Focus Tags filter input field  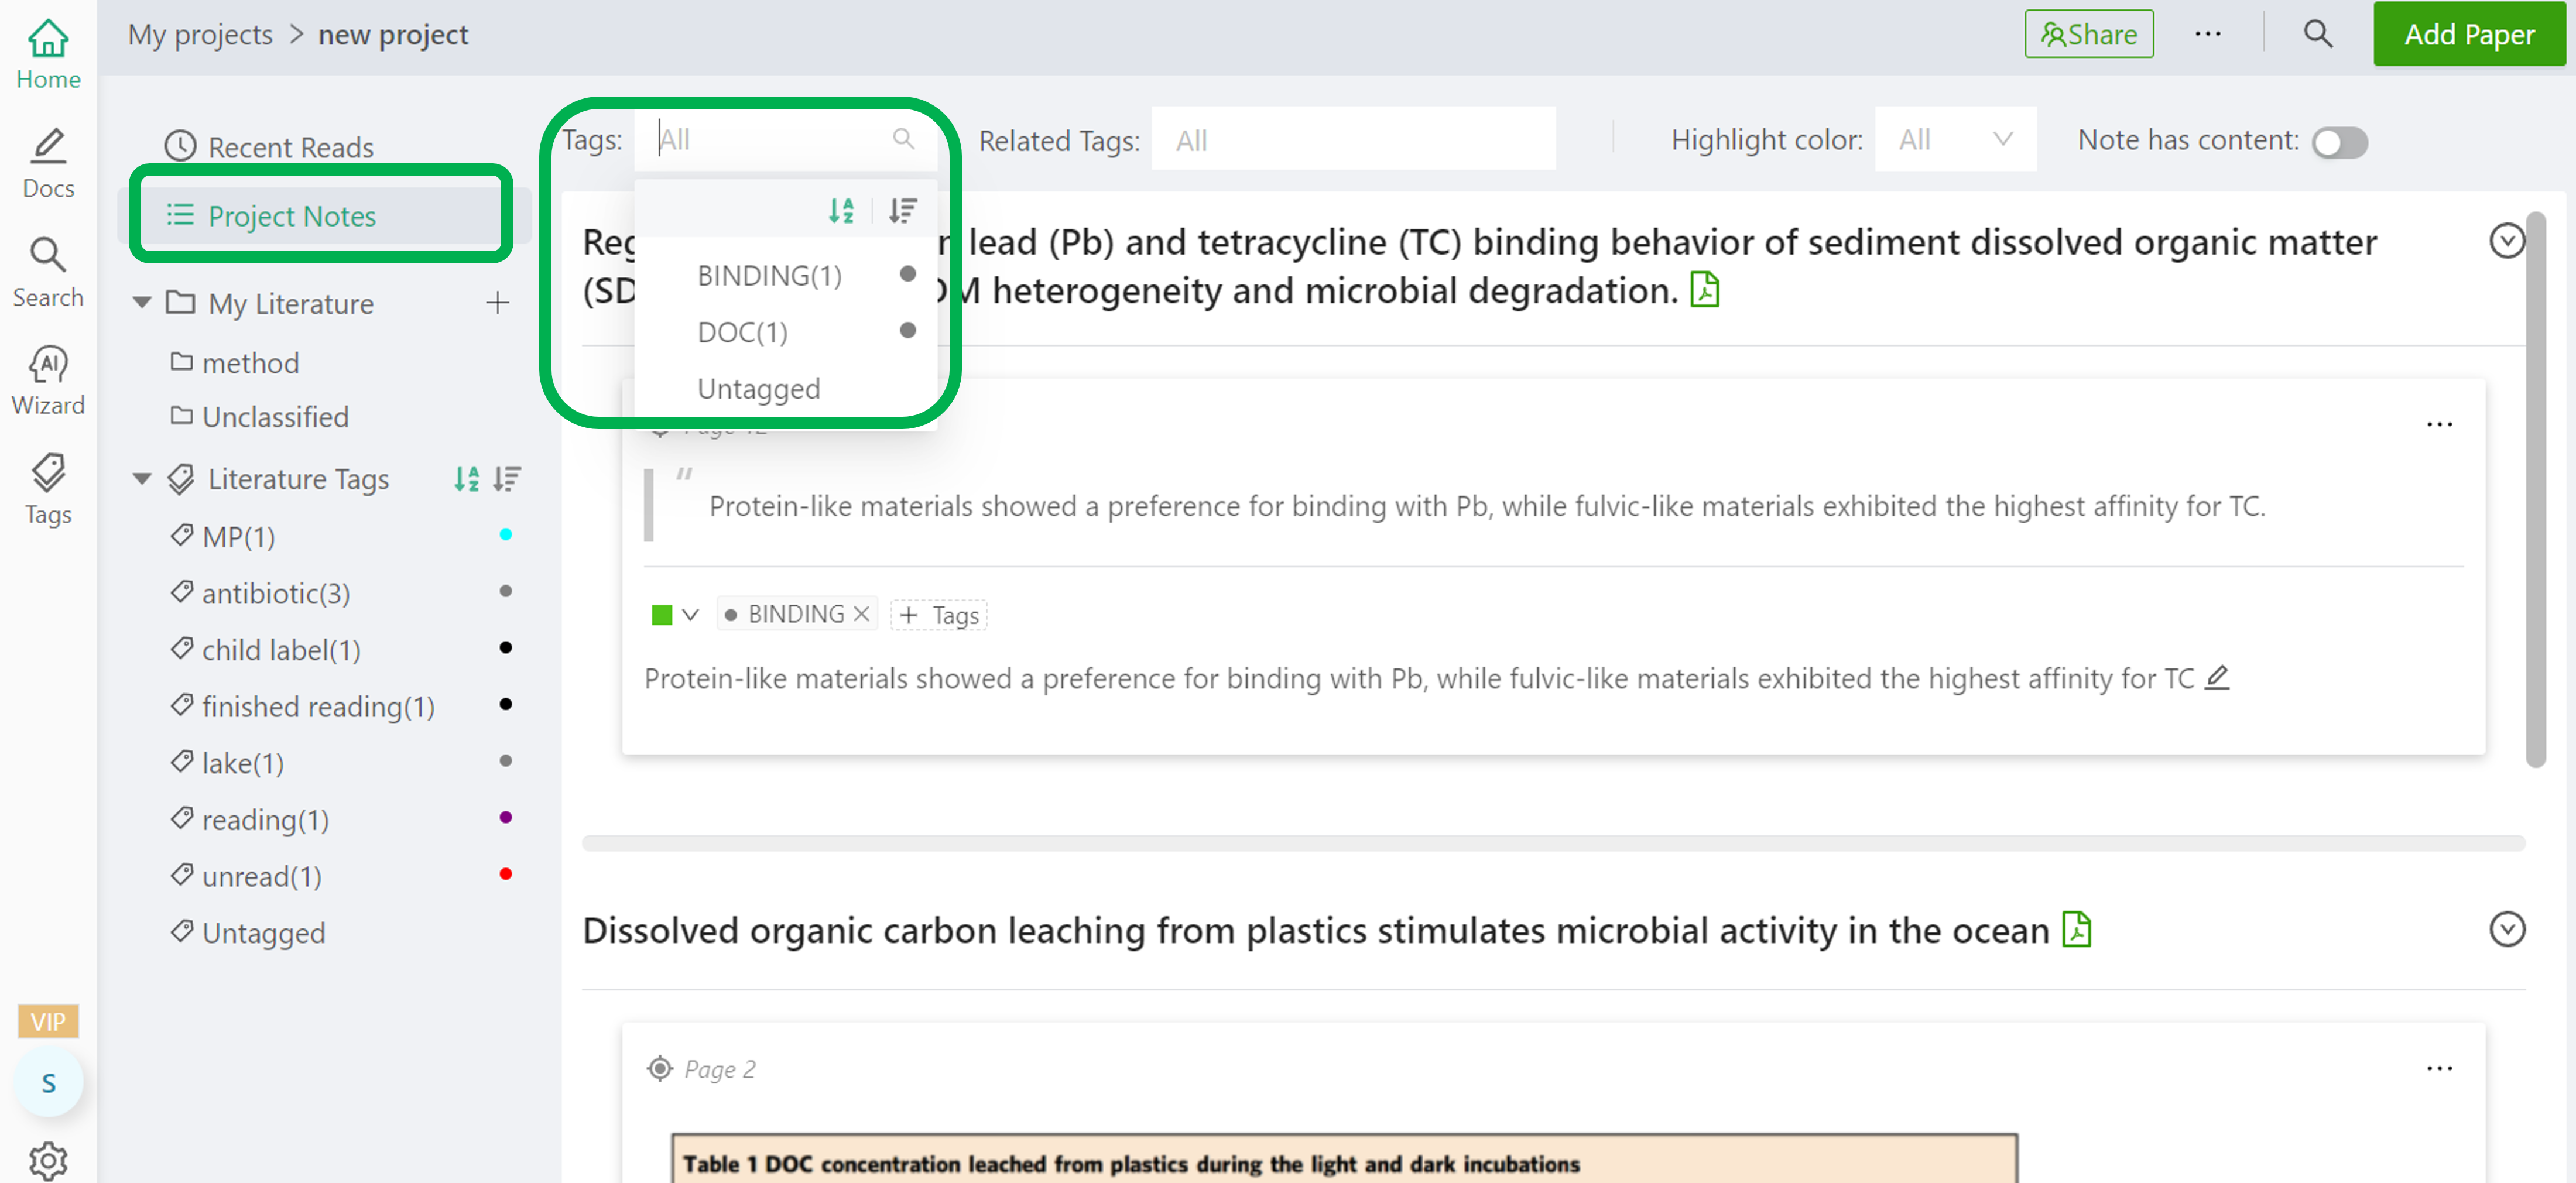(x=786, y=139)
